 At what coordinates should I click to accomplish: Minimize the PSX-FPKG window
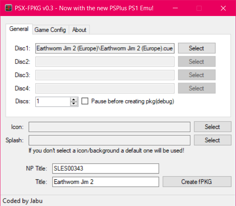click(x=175, y=8)
